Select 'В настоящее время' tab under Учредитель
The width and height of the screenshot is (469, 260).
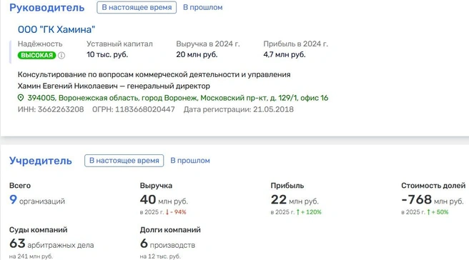pyautogui.click(x=124, y=161)
